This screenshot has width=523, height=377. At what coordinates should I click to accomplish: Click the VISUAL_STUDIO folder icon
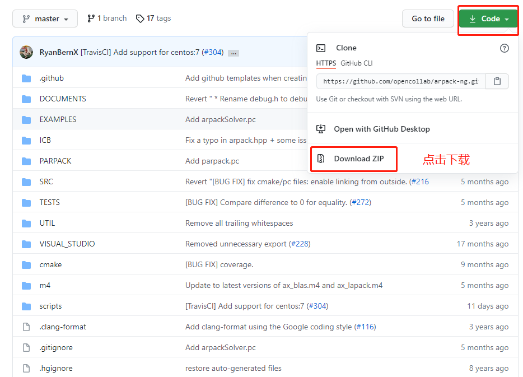(26, 244)
